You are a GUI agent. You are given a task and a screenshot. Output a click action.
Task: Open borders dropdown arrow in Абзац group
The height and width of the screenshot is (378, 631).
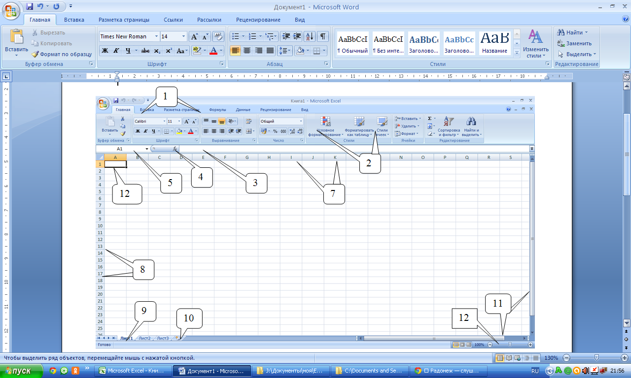point(324,51)
